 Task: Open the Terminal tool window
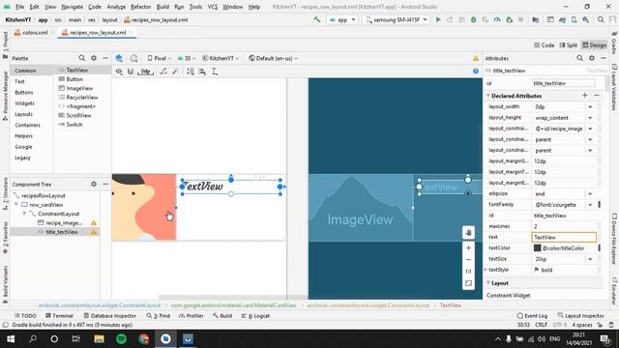pos(59,316)
